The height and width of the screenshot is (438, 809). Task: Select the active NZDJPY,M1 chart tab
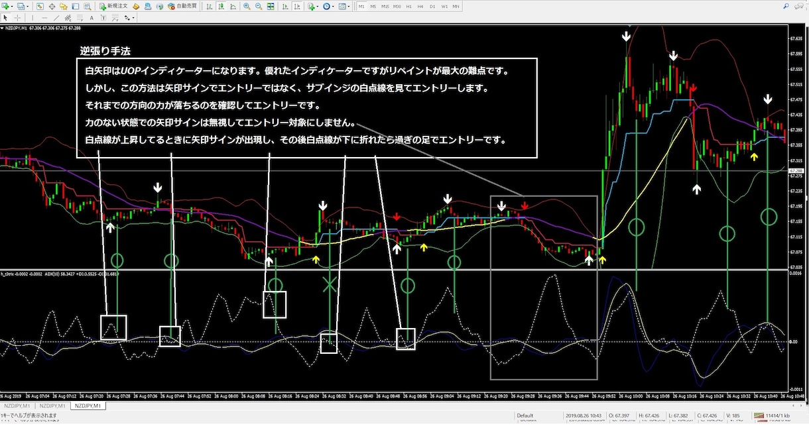(x=88, y=406)
